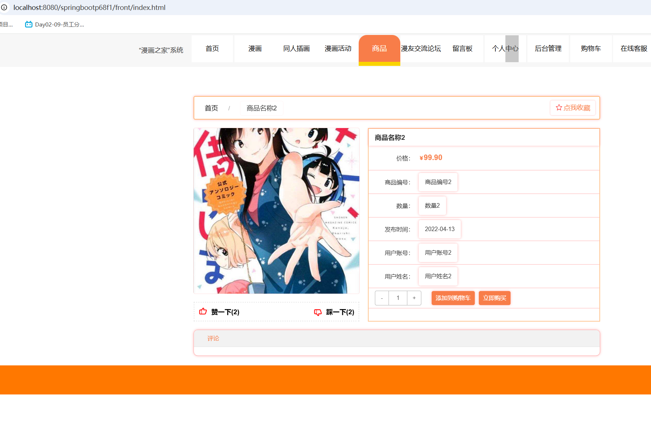Click the browser address bar URL
The width and height of the screenshot is (651, 425).
(x=90, y=7)
